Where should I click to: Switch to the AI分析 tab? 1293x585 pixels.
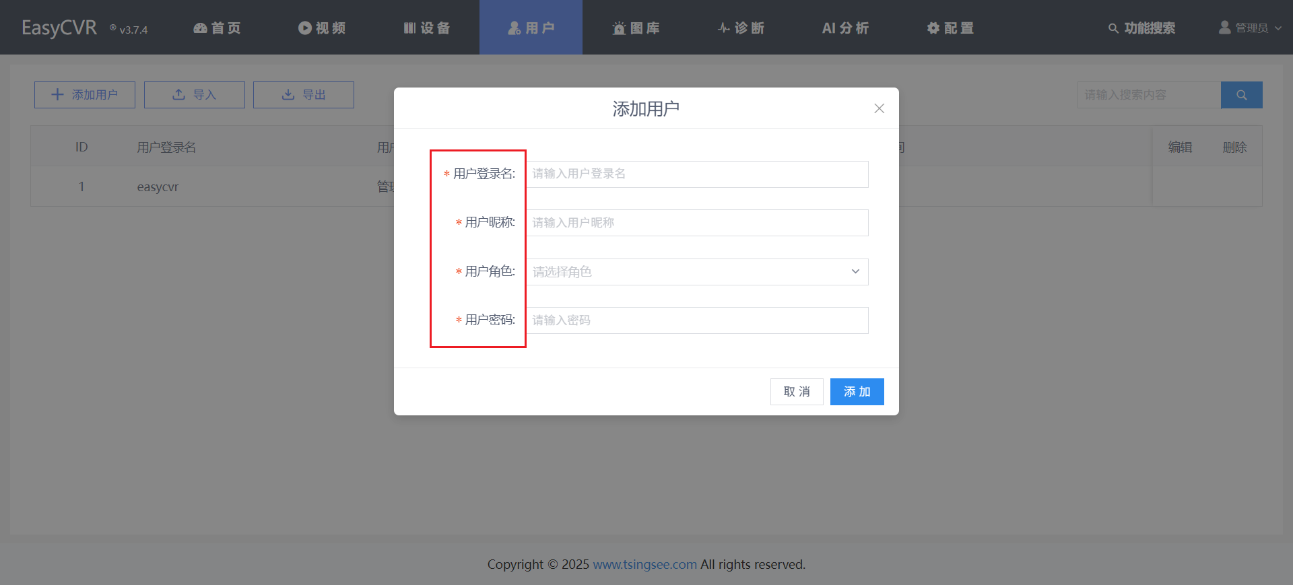click(x=845, y=28)
